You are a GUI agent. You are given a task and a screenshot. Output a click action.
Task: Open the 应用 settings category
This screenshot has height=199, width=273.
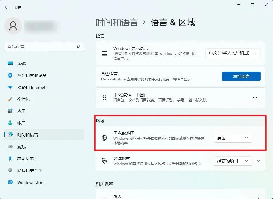21,111
